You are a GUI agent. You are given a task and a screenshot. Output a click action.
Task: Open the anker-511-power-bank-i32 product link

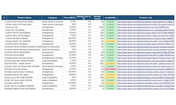tap(146, 24)
